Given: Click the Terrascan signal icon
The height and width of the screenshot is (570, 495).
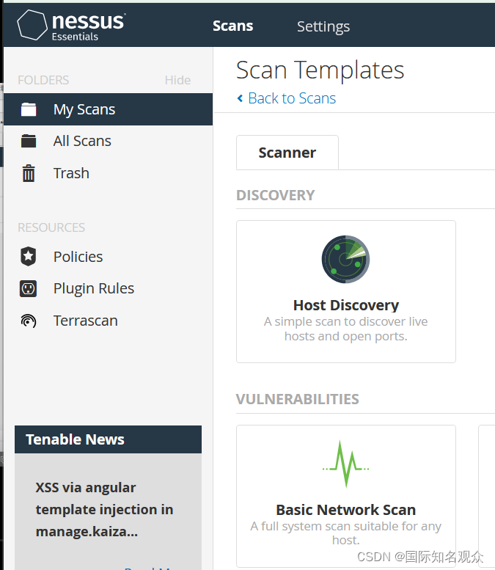Looking at the screenshot, I should pyautogui.click(x=29, y=321).
